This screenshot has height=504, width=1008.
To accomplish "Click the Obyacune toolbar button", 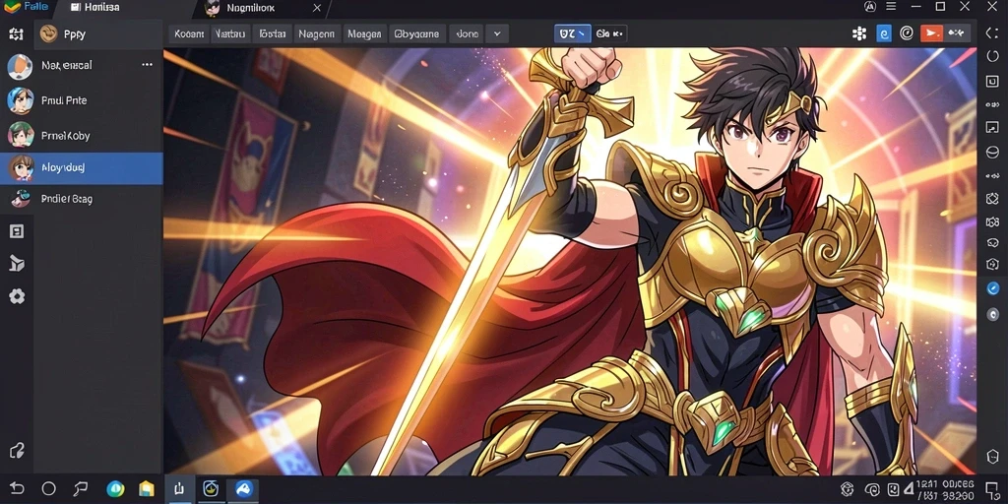I will pos(416,34).
